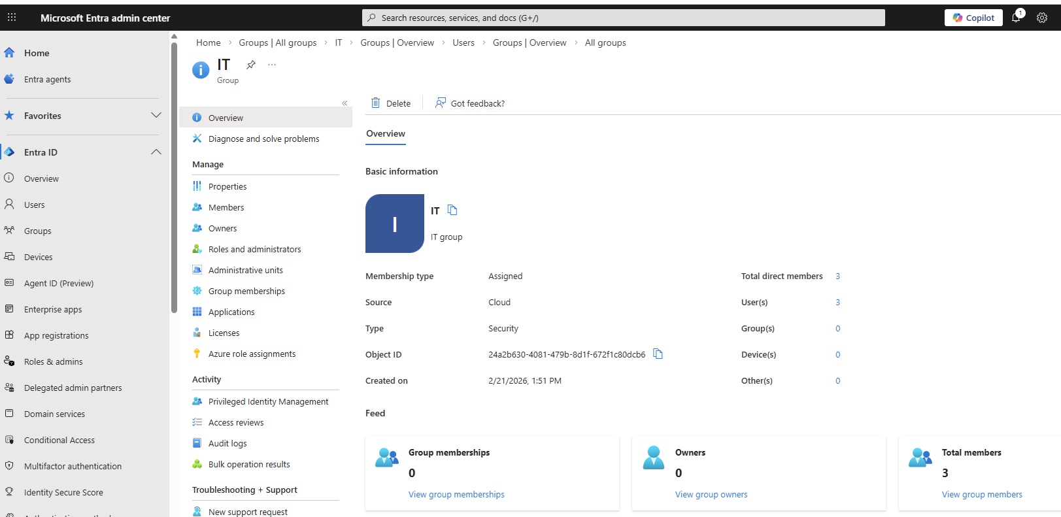The image size is (1061, 517).
Task: Collapse the group menu panel
Action: 345,103
